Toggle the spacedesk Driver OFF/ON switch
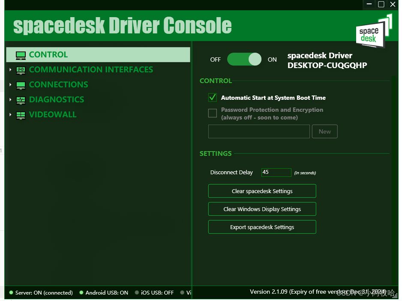Viewport: 402px width, 301px height. coord(244,59)
